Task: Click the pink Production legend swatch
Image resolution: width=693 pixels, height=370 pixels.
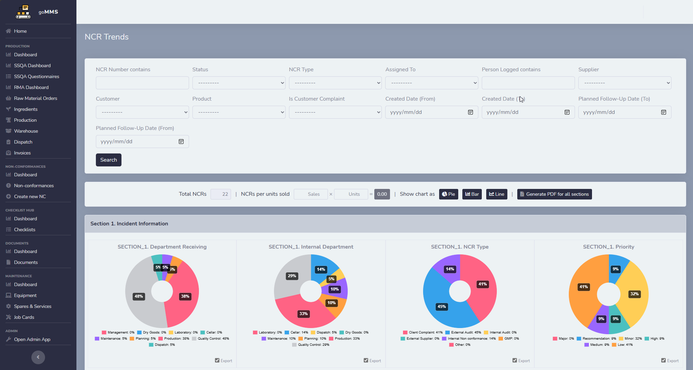Action: click(x=161, y=339)
